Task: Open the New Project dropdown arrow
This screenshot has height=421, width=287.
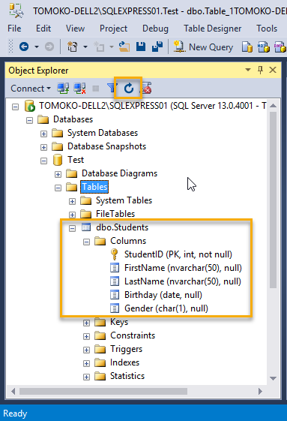Action: 85,47
